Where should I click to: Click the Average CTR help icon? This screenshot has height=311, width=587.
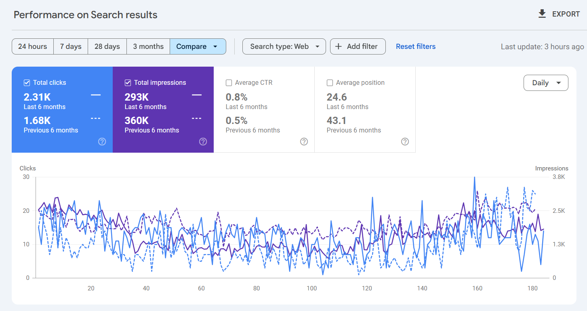point(304,142)
